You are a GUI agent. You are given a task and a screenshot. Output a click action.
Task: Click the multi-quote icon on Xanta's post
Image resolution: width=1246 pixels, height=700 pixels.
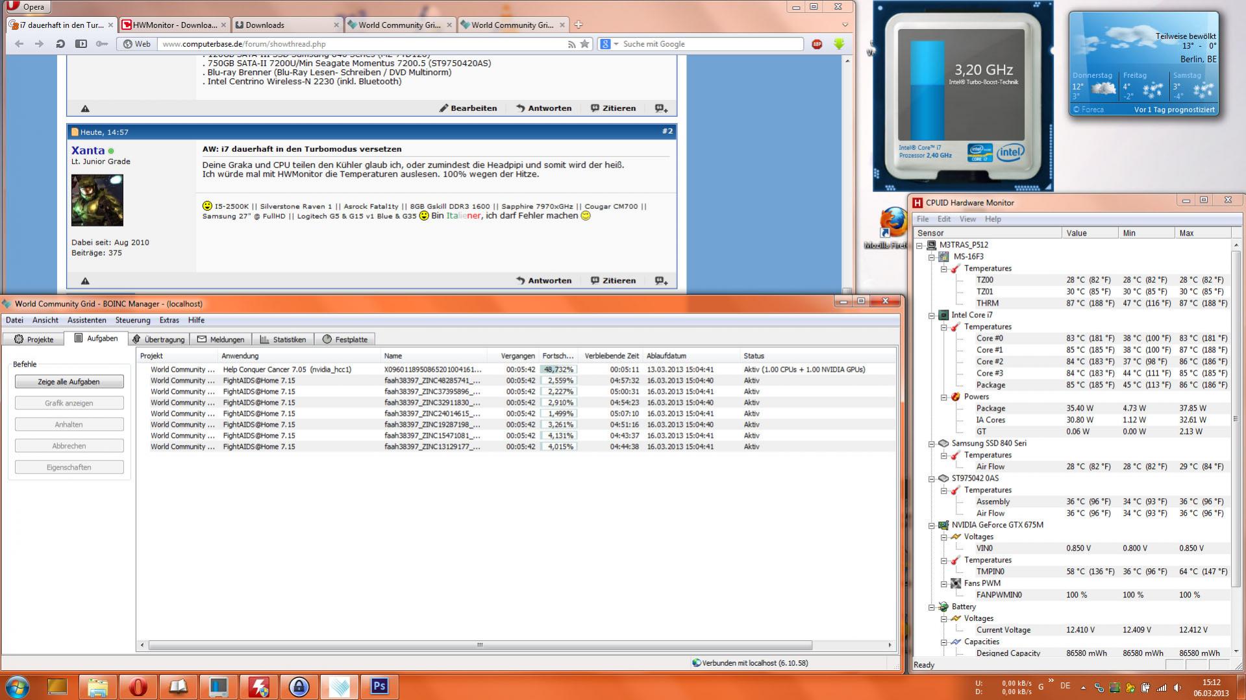(661, 281)
